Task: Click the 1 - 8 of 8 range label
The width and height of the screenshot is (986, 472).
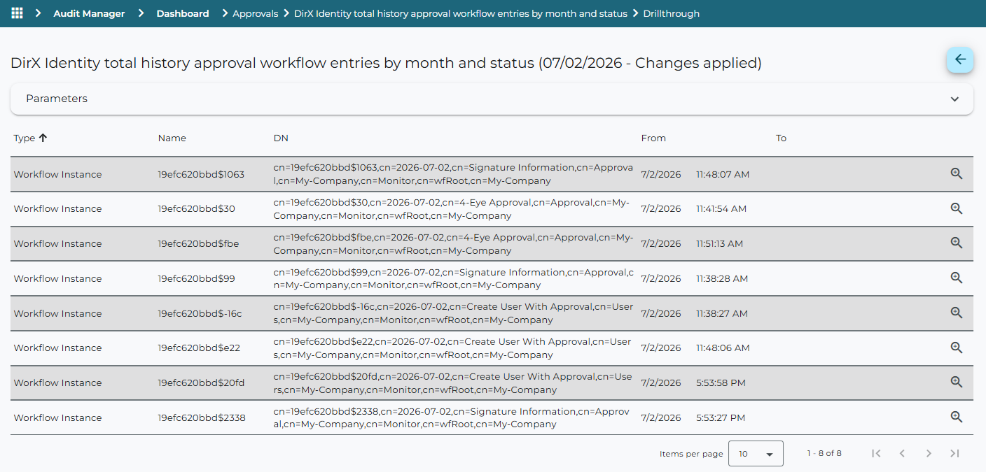Action: [x=824, y=453]
